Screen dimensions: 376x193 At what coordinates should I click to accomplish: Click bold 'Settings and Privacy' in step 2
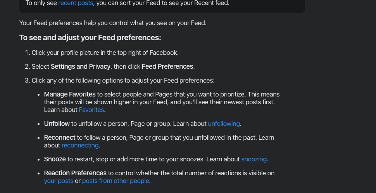pyautogui.click(x=81, y=67)
